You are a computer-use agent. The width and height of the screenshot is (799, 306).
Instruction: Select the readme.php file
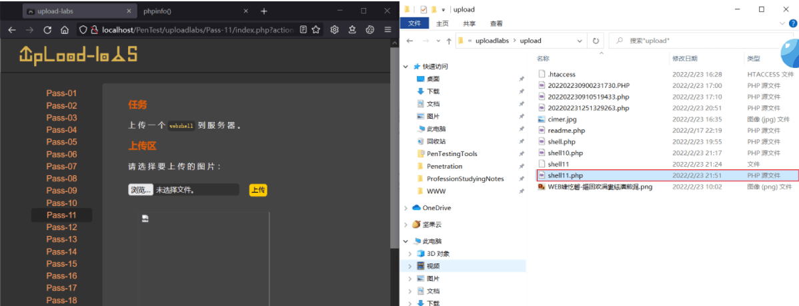point(567,131)
